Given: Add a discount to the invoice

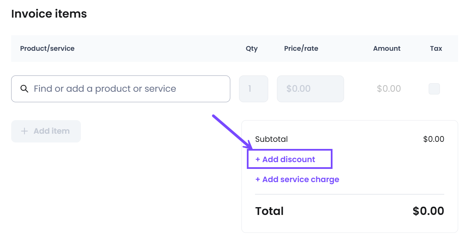Looking at the screenshot, I should click(285, 159).
